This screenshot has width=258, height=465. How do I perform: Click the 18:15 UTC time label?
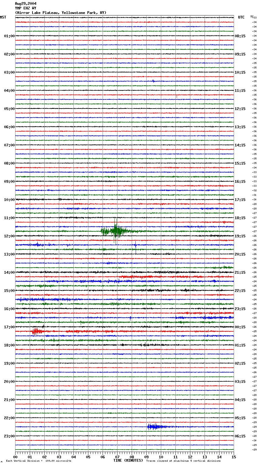coord(240,218)
